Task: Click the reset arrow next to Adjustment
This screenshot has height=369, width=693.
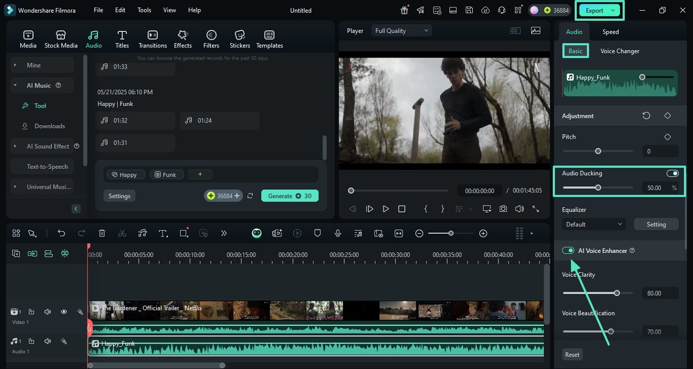Action: click(x=646, y=116)
